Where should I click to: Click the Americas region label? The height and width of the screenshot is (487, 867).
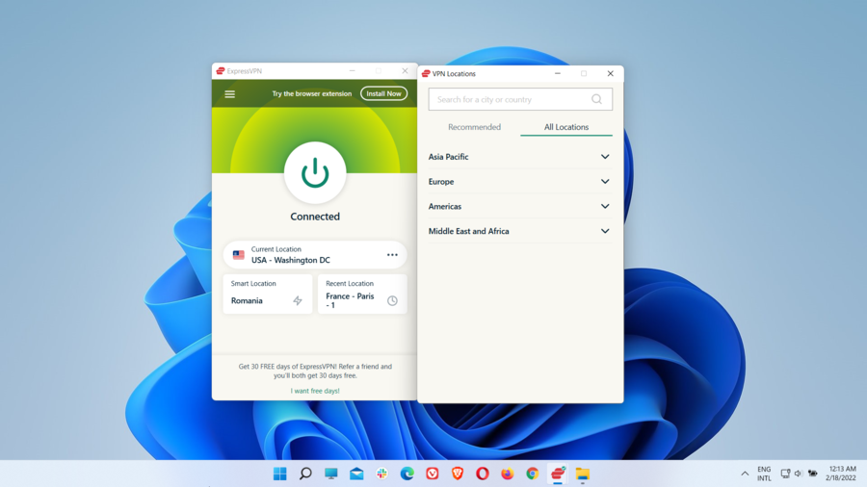[445, 207]
